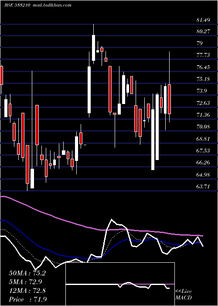Click the 72.63 price level label
Screen dimensions: 218x306
coord(203,103)
